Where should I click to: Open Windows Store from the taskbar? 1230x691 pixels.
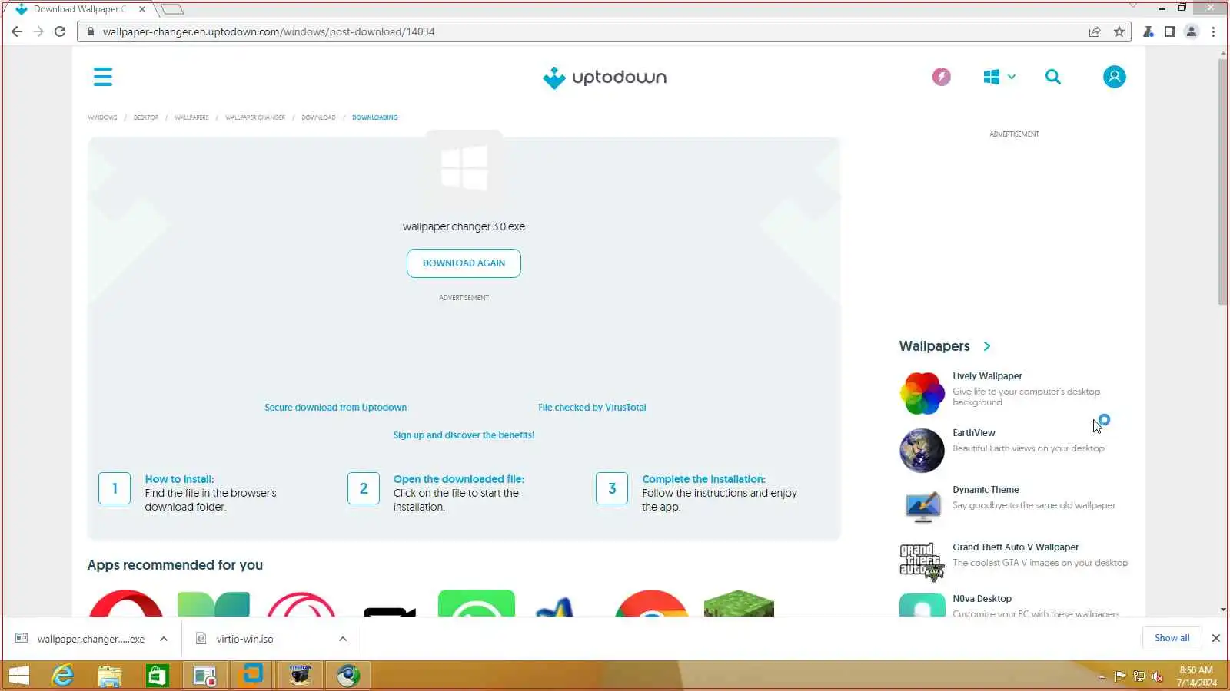pyautogui.click(x=158, y=676)
